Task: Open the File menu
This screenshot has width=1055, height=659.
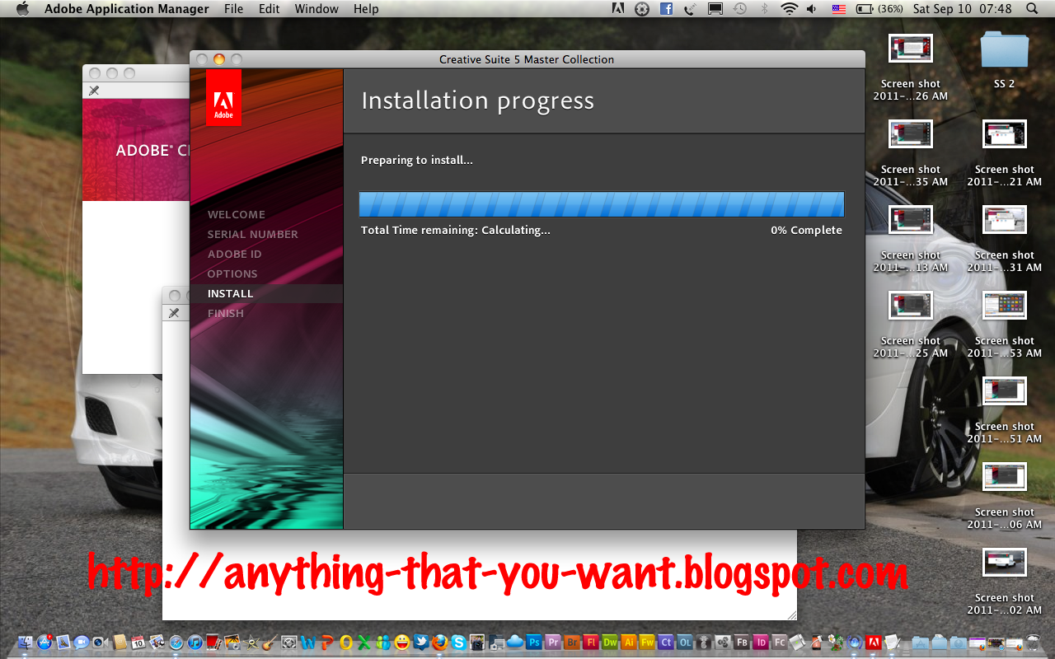Action: point(234,9)
